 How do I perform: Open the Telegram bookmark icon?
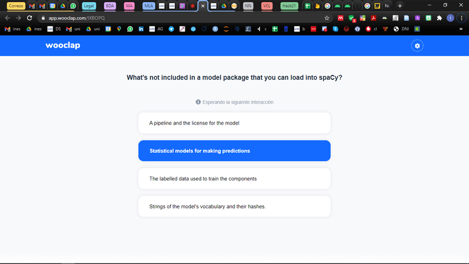[x=171, y=29]
